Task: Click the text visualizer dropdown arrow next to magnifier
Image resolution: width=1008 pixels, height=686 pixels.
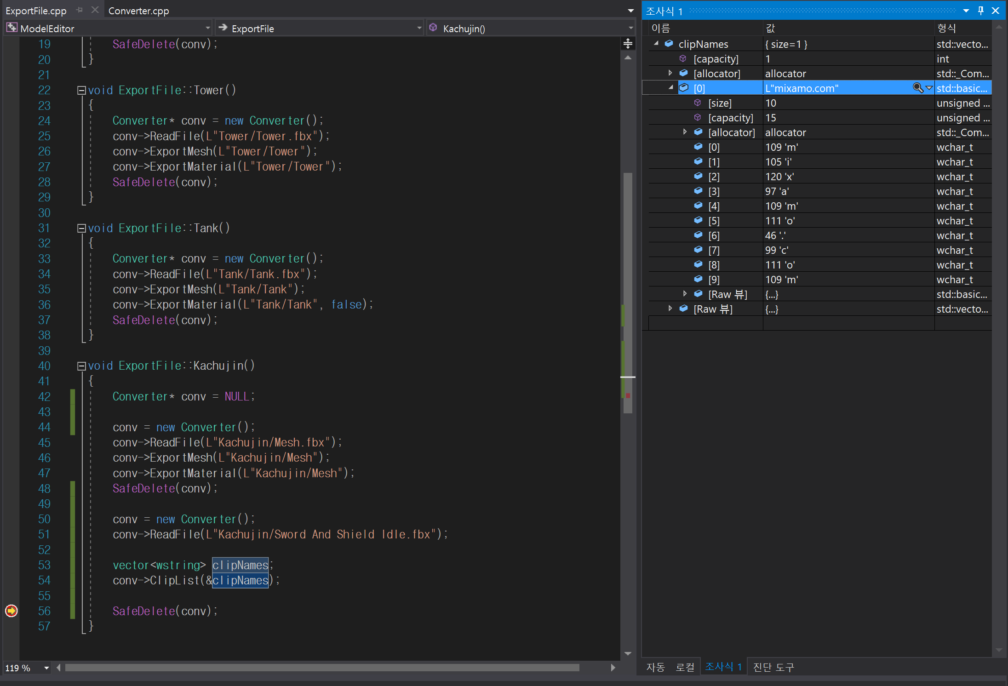Action: click(929, 88)
